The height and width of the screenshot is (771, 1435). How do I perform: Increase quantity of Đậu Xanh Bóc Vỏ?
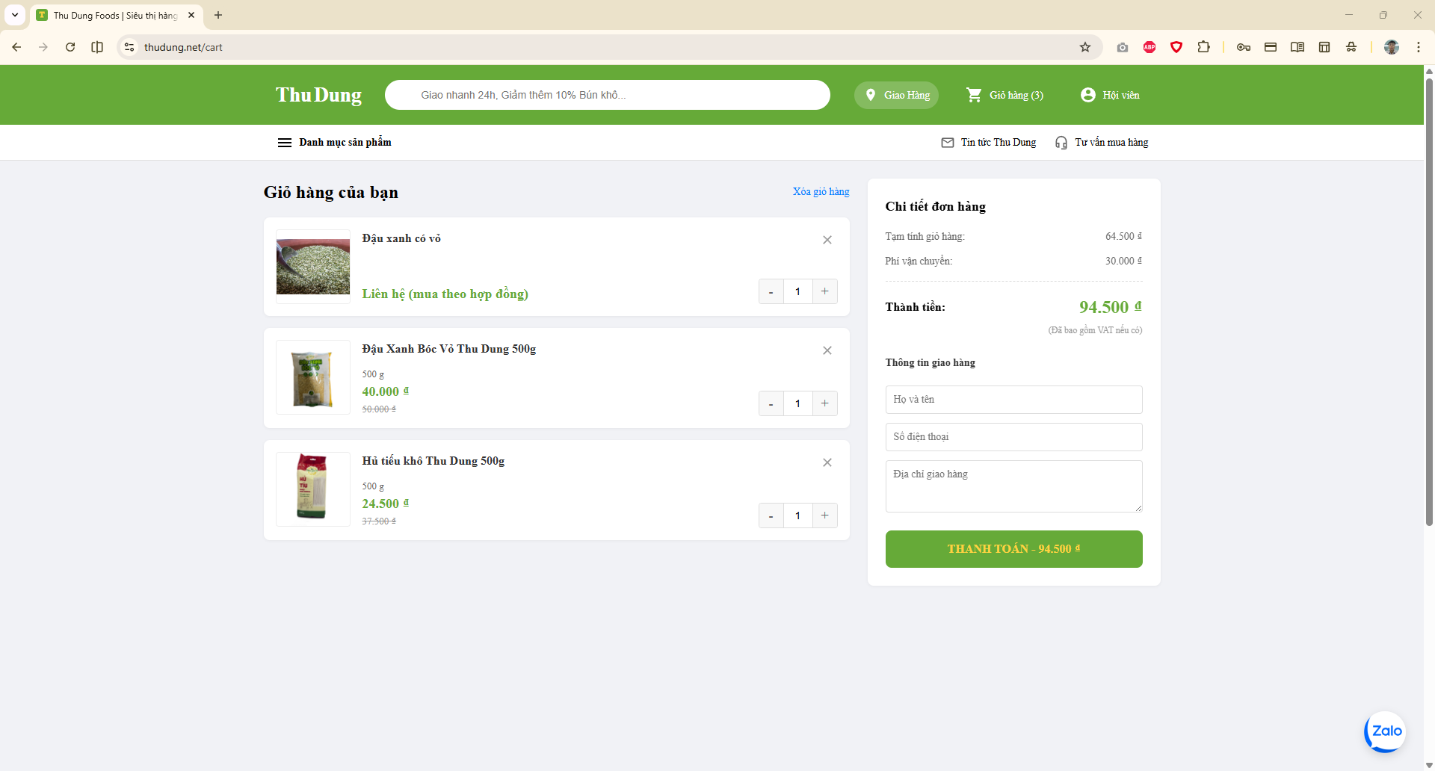pos(824,403)
